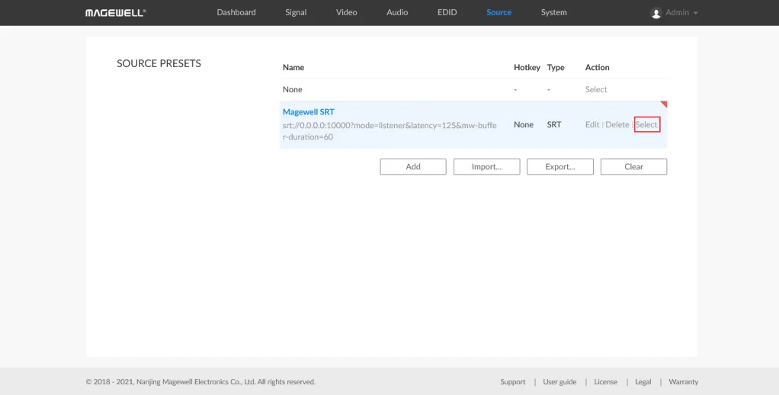Click the Magewell logo
Screen dimensions: 779x395
click(x=116, y=13)
